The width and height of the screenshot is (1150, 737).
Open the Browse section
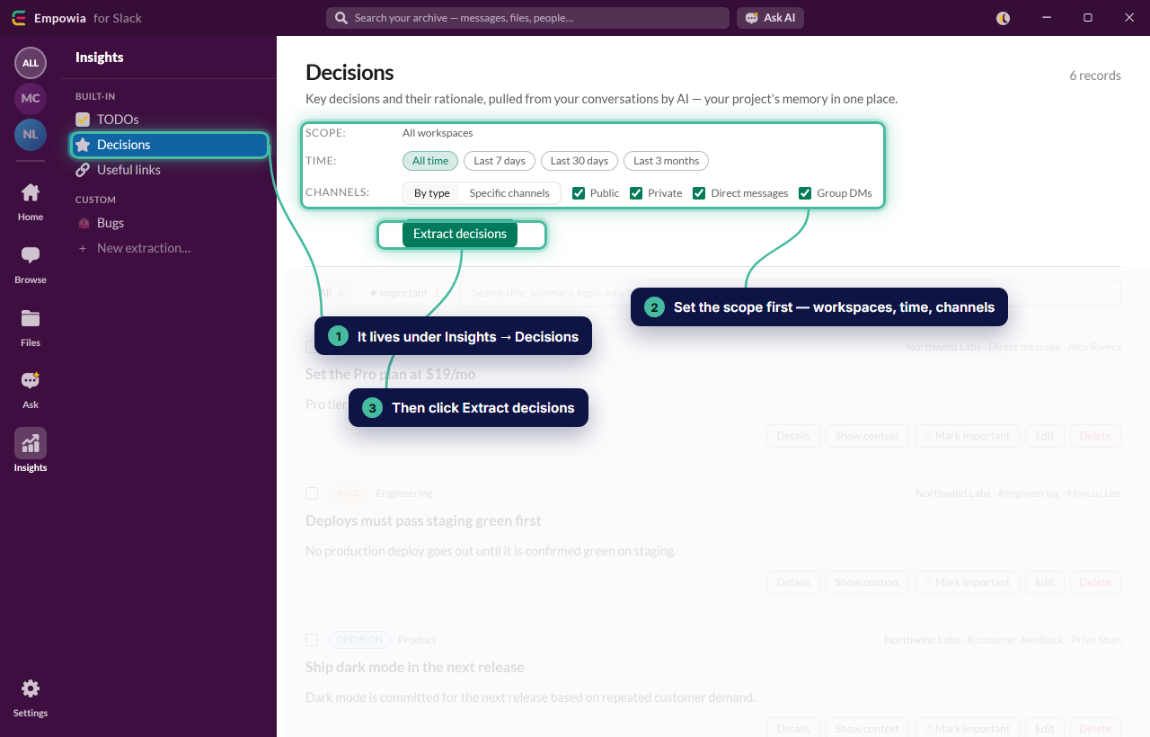point(31,265)
